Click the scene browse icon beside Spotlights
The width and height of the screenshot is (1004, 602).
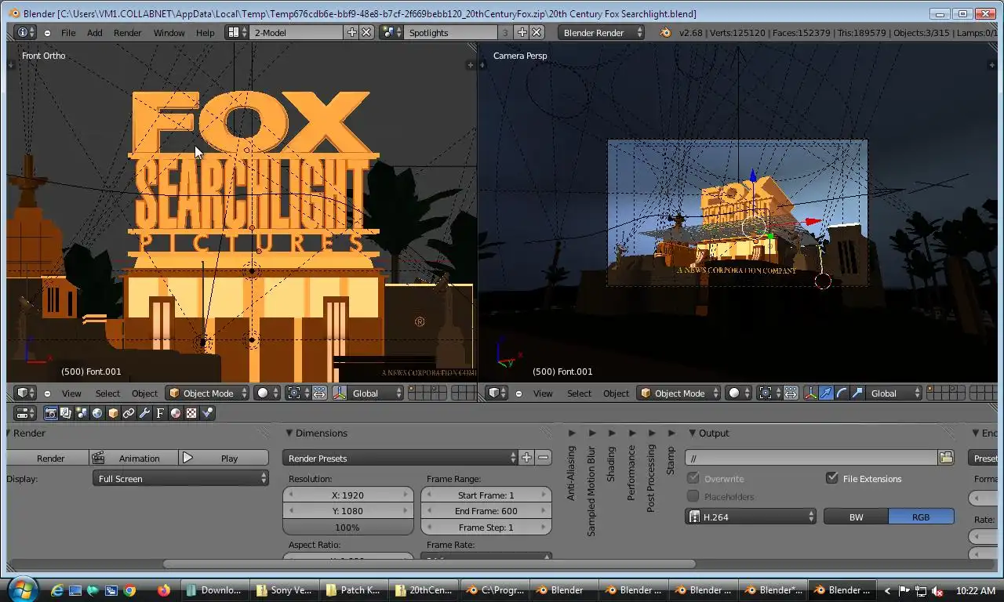pos(390,32)
